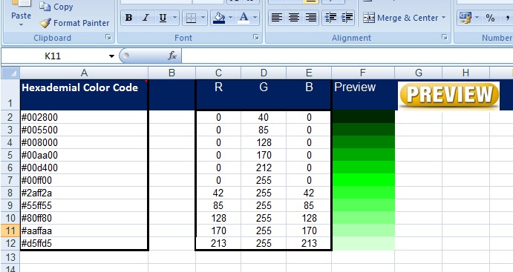Click the Copy command

pyautogui.click(x=56, y=7)
